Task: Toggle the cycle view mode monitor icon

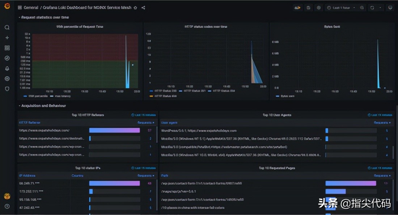Action: click(x=390, y=8)
